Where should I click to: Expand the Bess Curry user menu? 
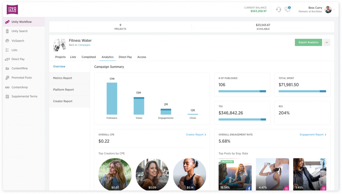tap(334, 10)
